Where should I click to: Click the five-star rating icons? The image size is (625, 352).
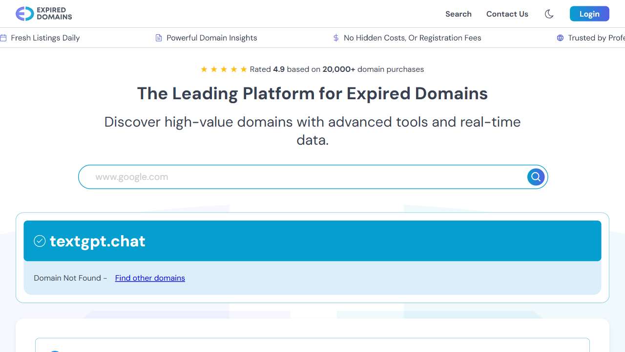pos(224,69)
